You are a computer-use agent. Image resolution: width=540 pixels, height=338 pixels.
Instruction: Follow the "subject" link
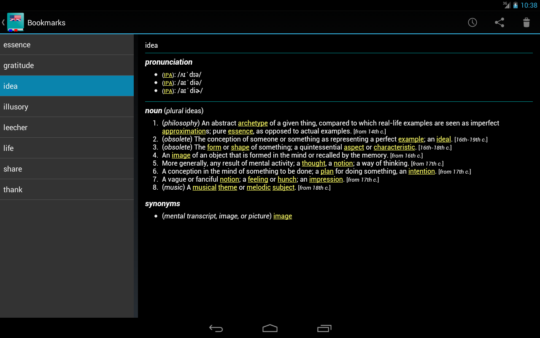click(283, 188)
